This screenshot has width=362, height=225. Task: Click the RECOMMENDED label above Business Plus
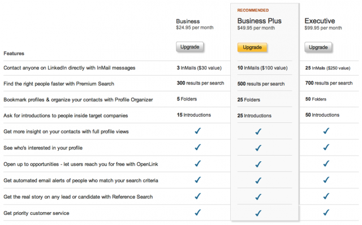point(253,10)
